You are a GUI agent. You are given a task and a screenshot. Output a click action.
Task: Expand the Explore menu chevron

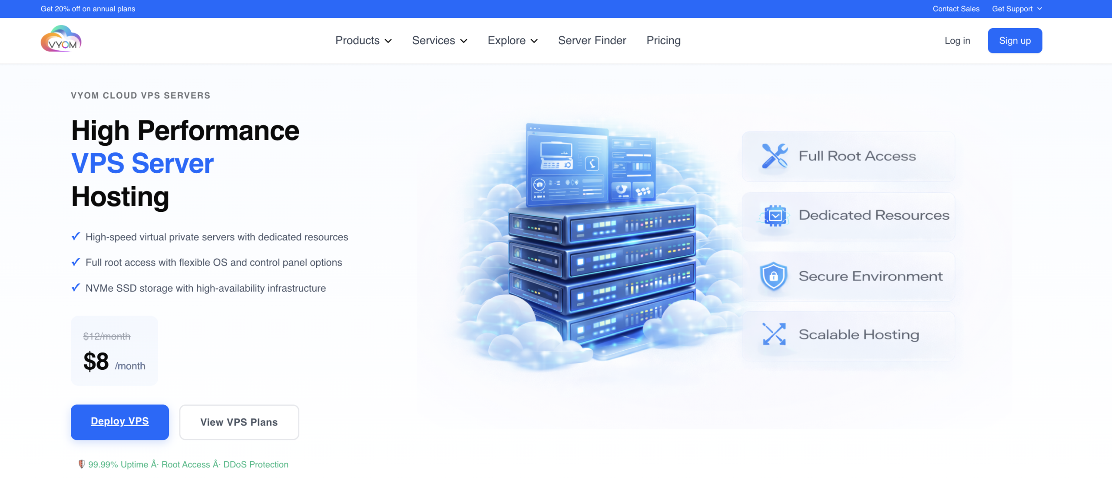534,41
